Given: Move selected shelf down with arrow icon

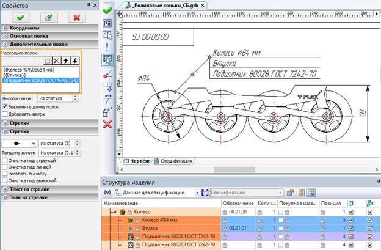Looking at the screenshot, I should tap(74, 61).
